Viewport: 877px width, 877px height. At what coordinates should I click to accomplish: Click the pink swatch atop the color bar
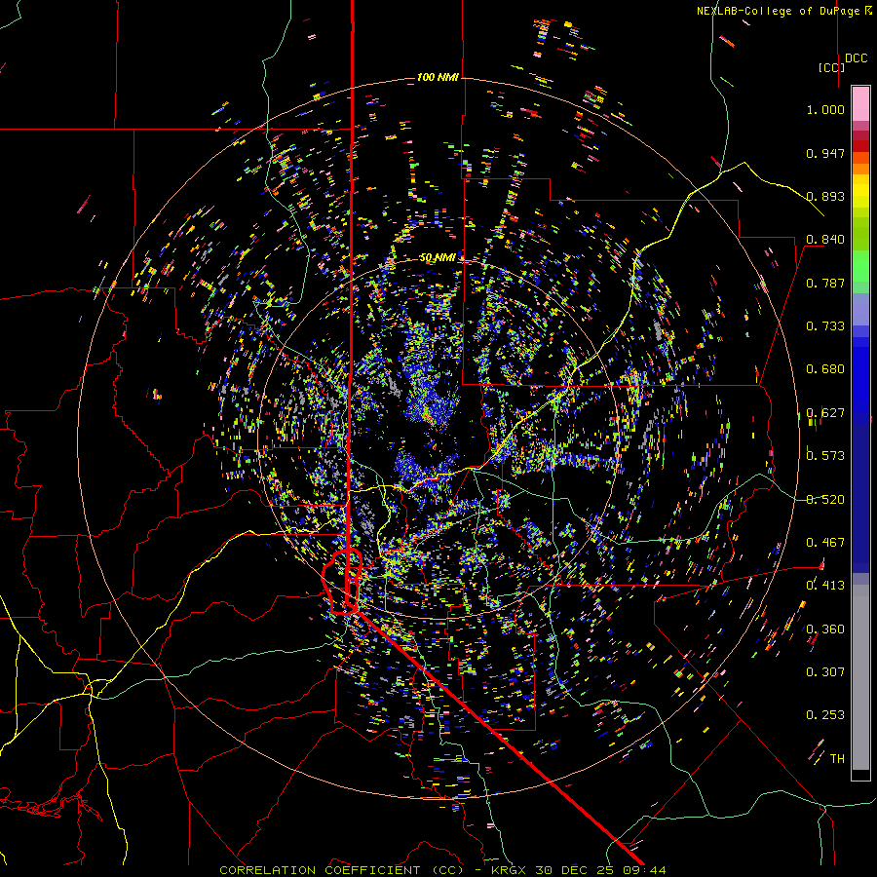click(860, 103)
